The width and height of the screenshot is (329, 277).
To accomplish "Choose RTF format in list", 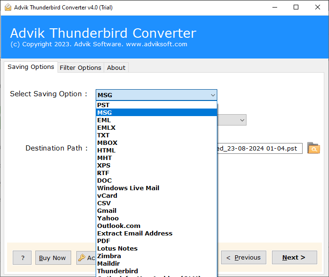I will [x=156, y=173].
